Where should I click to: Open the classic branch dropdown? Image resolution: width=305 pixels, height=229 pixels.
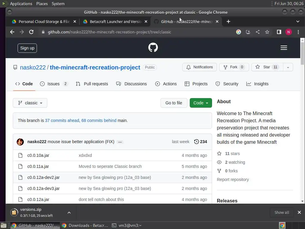point(30,103)
